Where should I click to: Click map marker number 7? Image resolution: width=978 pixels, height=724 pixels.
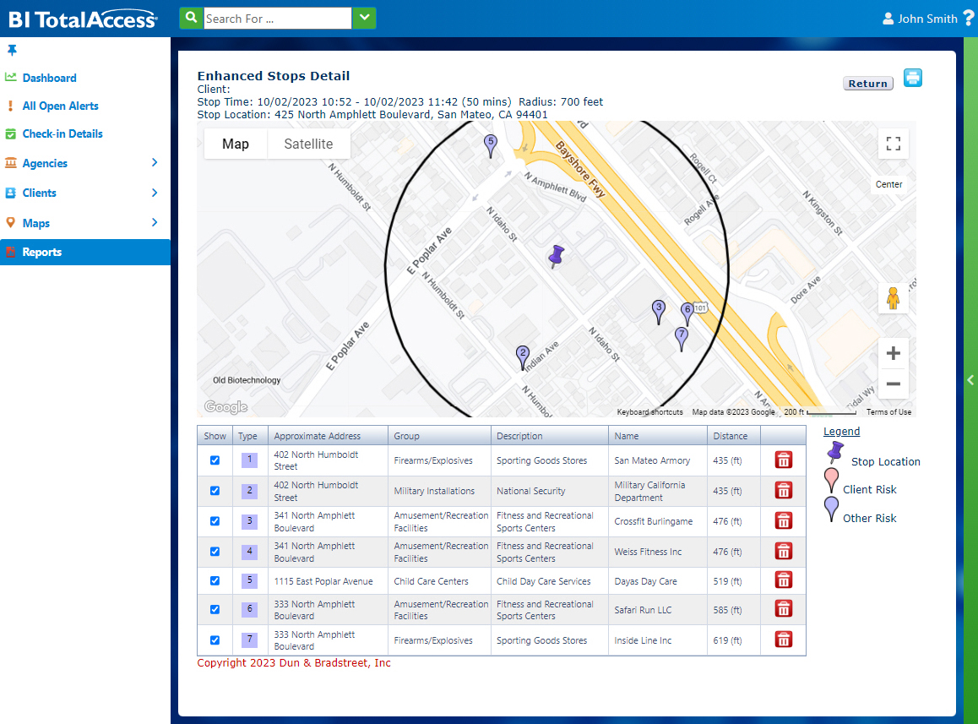(682, 340)
